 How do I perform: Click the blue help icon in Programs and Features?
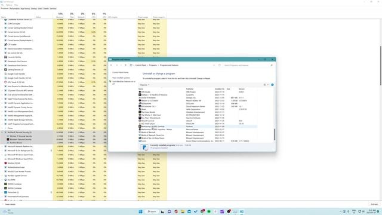[x=272, y=85]
